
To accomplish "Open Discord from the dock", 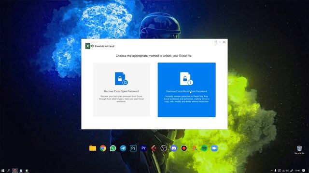I will 174,148.
